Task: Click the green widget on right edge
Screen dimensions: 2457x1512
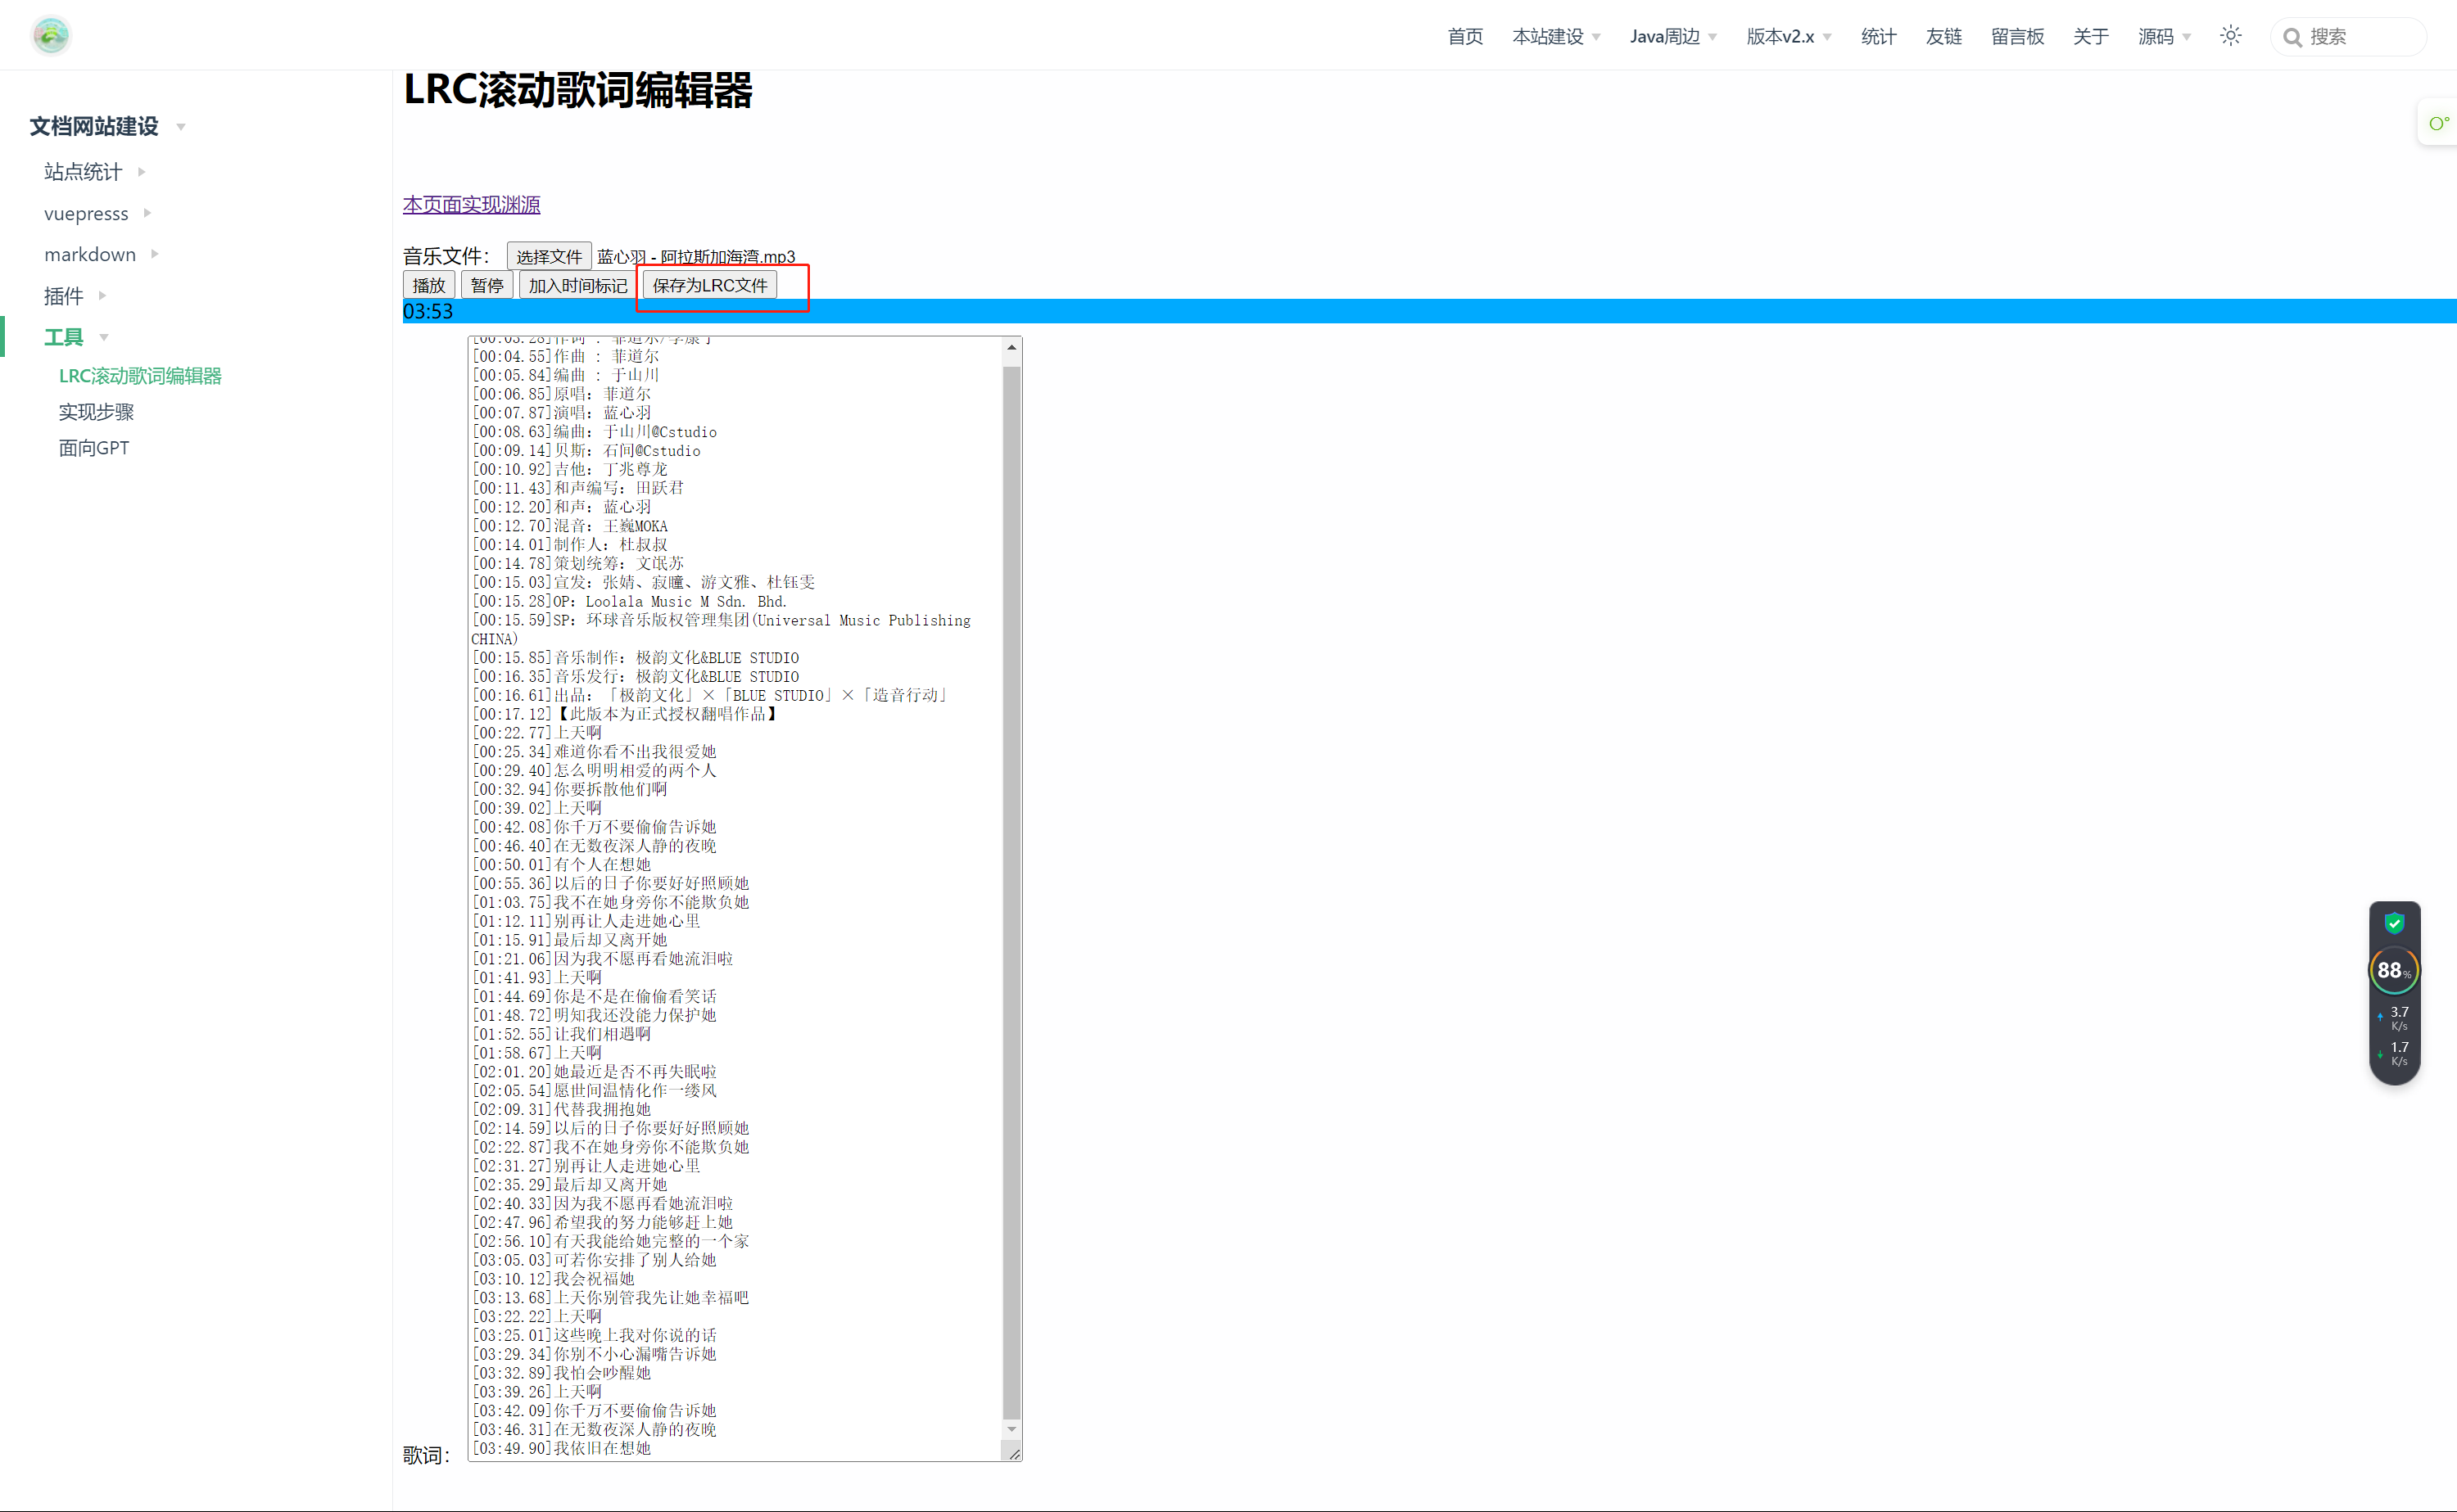Action: pyautogui.click(x=2438, y=123)
